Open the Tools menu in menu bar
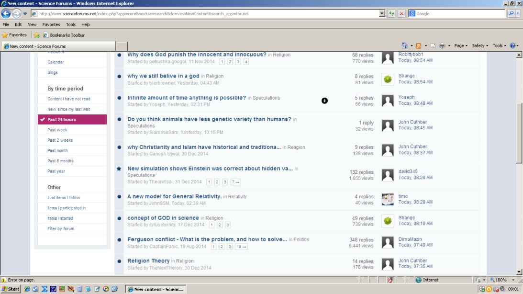The height and width of the screenshot is (294, 523). pyautogui.click(x=71, y=24)
